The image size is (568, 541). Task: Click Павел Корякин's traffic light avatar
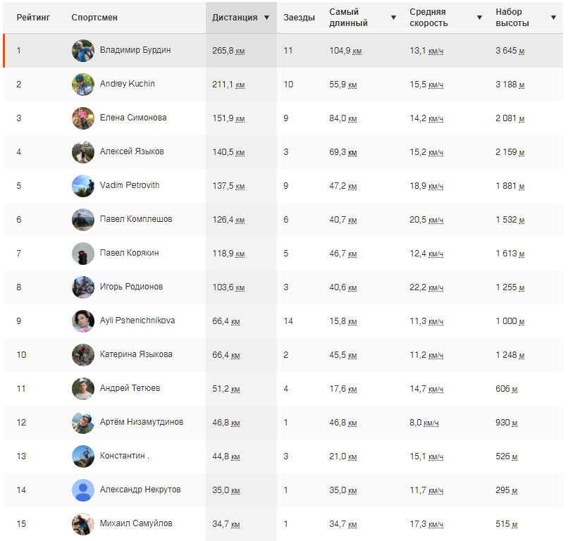(x=83, y=254)
